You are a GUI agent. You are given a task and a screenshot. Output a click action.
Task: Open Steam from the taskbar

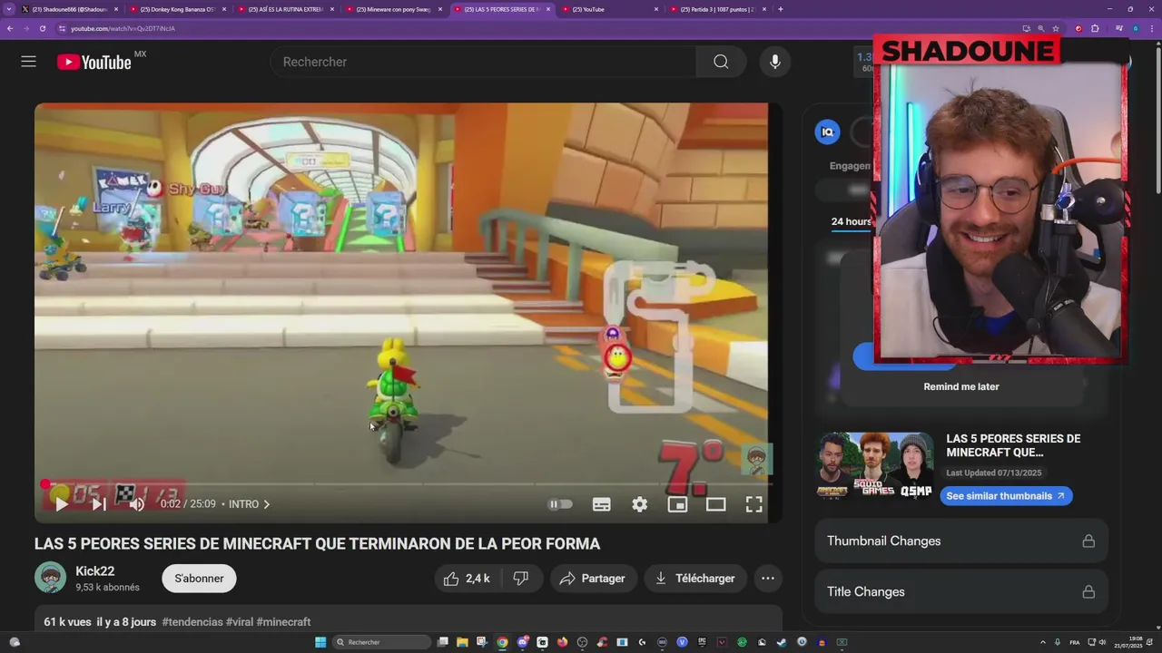point(782,642)
